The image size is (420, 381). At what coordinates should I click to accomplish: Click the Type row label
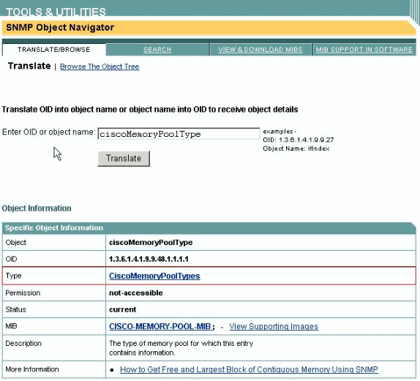click(x=13, y=276)
